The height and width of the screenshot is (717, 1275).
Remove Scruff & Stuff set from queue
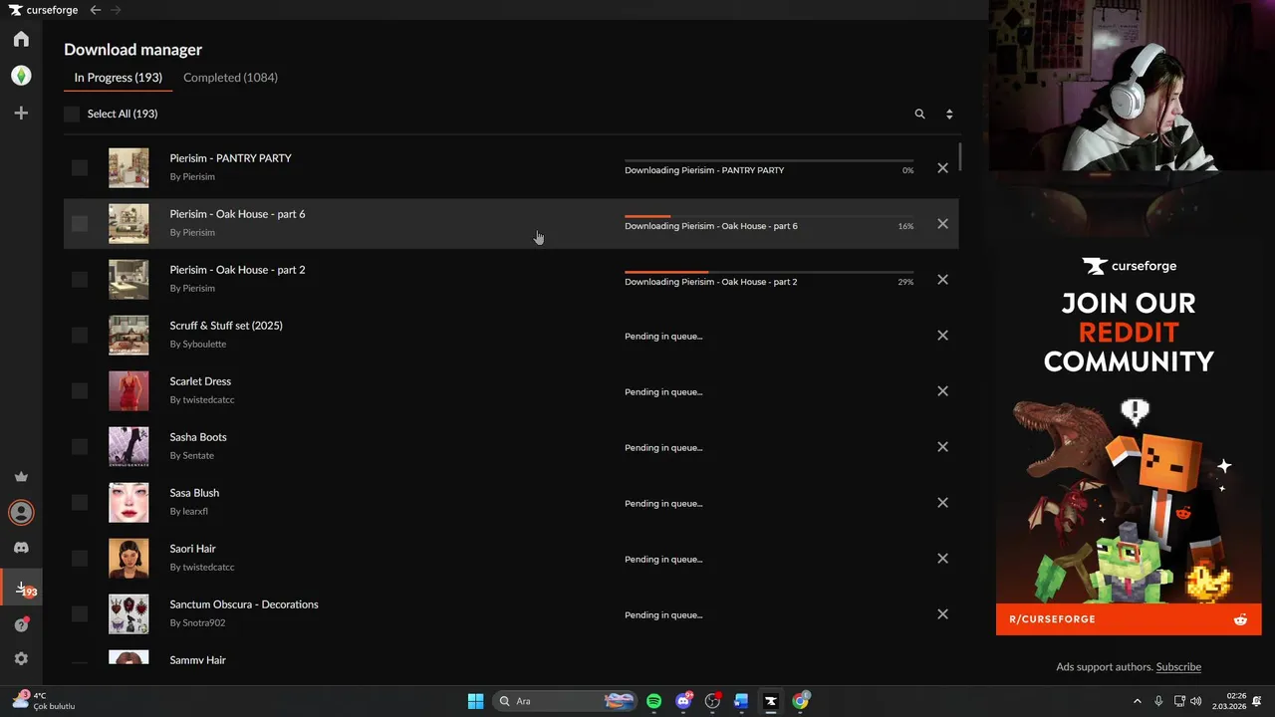click(x=942, y=336)
